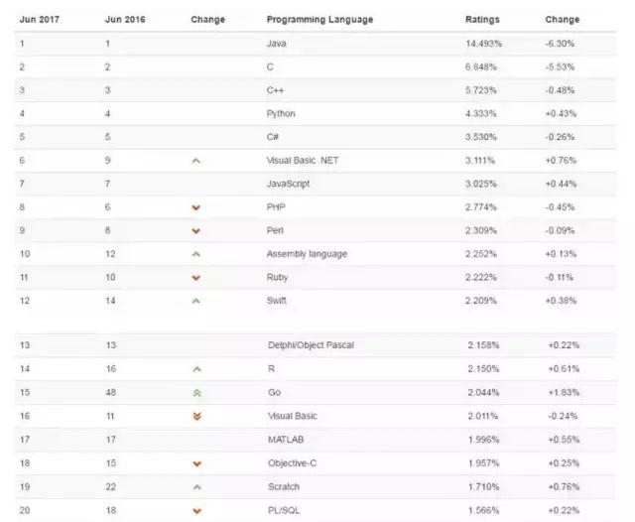The height and width of the screenshot is (522, 635).
Task: Click the down arrow beside Objective-C
Action: (197, 463)
